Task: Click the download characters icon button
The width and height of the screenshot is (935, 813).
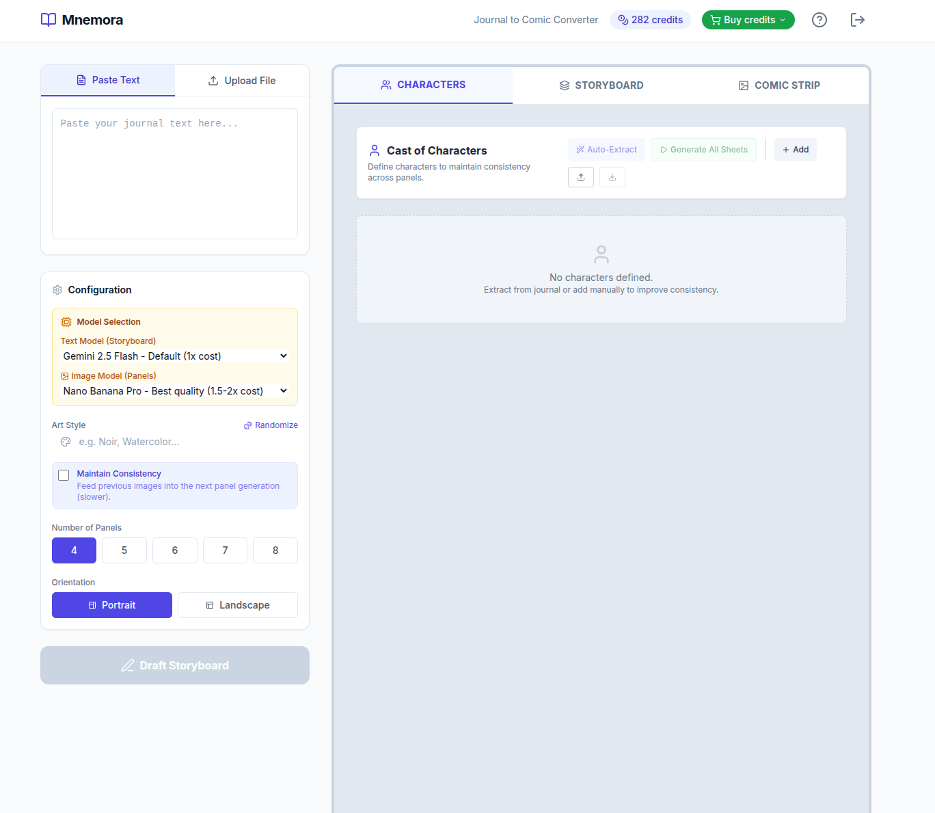Action: pyautogui.click(x=612, y=177)
